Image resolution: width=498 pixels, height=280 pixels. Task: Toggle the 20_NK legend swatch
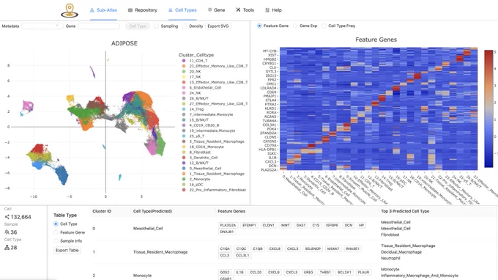point(184,72)
